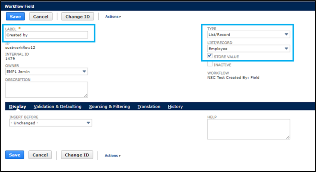Open the Owner dropdown showing EMP1 Jervin
The image size is (316, 172).
click(46, 72)
